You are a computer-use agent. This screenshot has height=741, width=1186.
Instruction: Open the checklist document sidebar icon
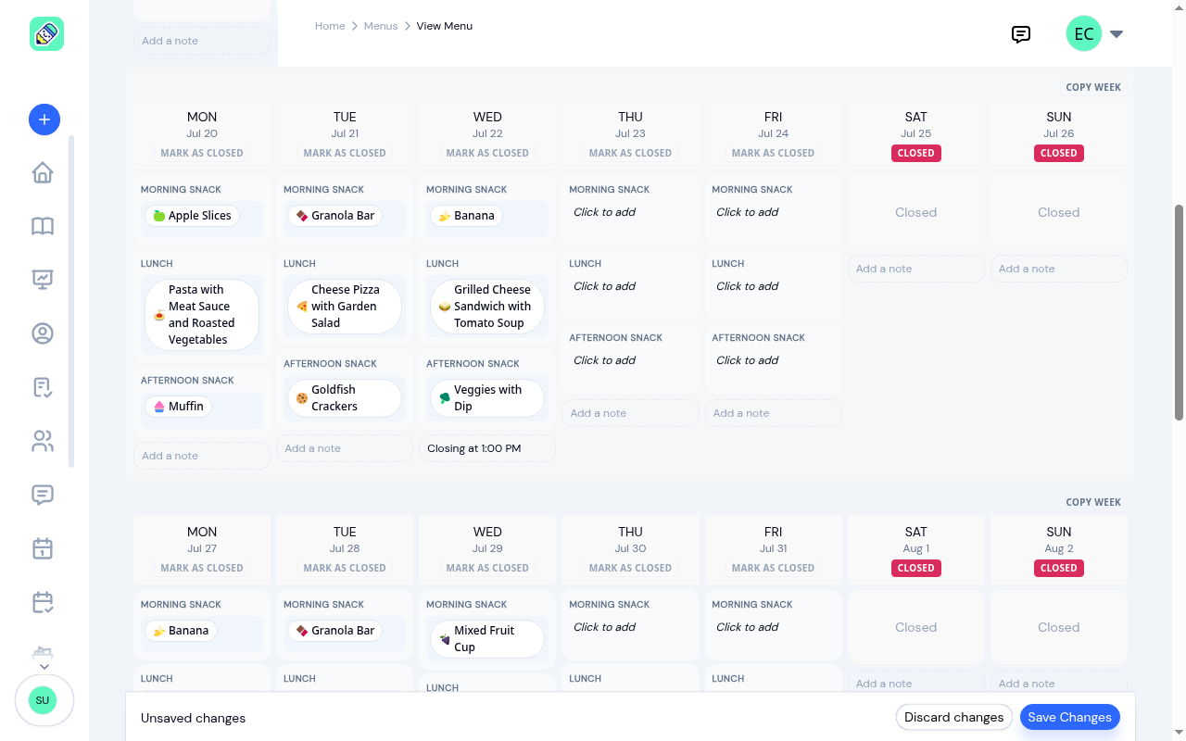[x=43, y=387]
